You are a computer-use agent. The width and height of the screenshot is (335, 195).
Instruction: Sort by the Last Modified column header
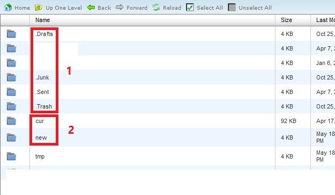[325, 20]
